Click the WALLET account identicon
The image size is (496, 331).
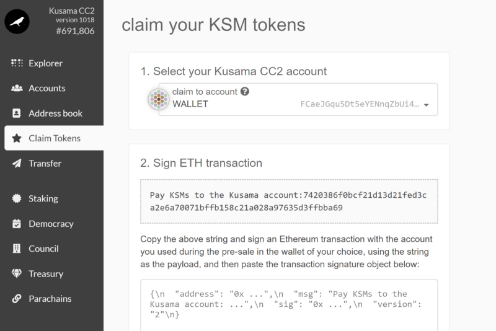tap(159, 99)
